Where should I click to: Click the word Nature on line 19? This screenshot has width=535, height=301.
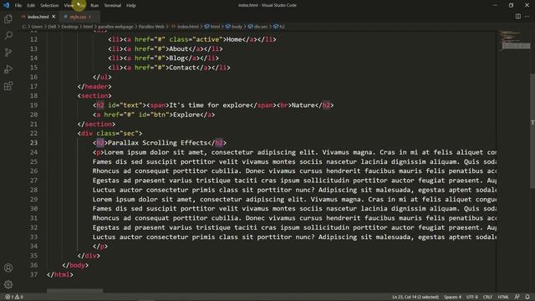(303, 105)
